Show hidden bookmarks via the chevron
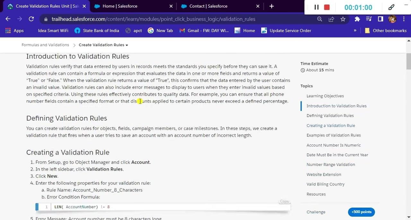Screen dimensions: 411x220 click(355, 30)
